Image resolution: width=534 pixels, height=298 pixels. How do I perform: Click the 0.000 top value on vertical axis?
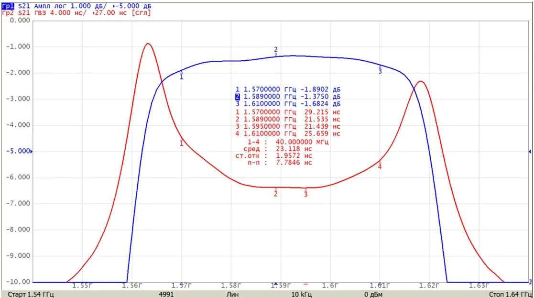(x=20, y=20)
